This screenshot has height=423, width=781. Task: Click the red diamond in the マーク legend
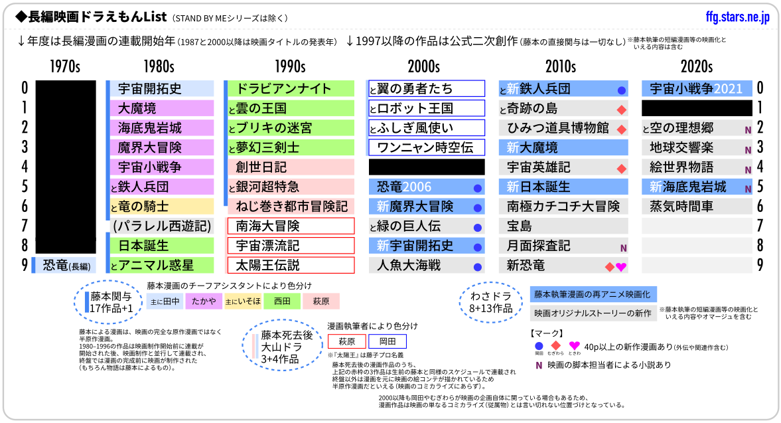coord(556,345)
